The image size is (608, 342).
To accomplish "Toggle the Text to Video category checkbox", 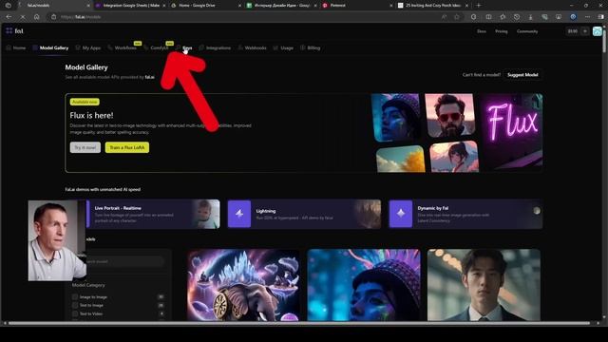I will (75, 313).
